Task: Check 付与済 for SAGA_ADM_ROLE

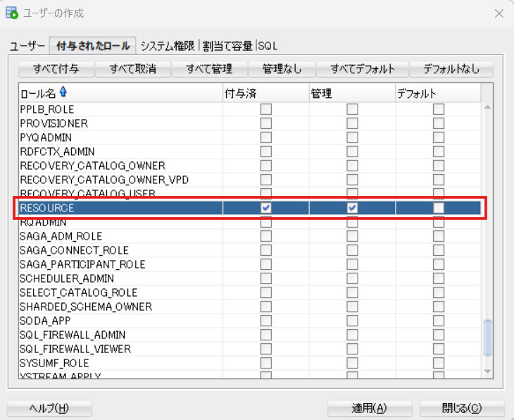Action: pos(266,236)
